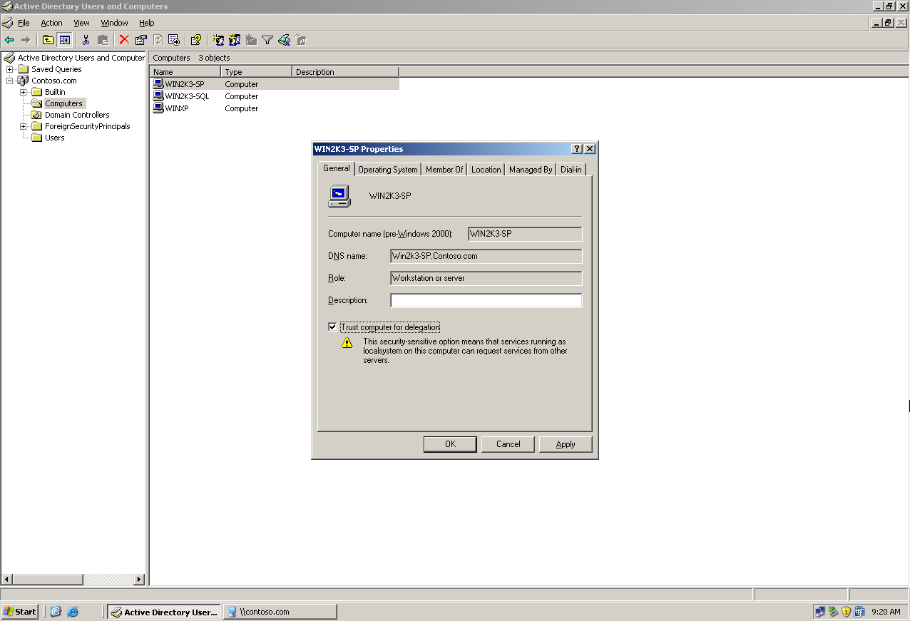Screen dimensions: 910x621
Task: Sort by the Name column header
Action: tap(185, 72)
